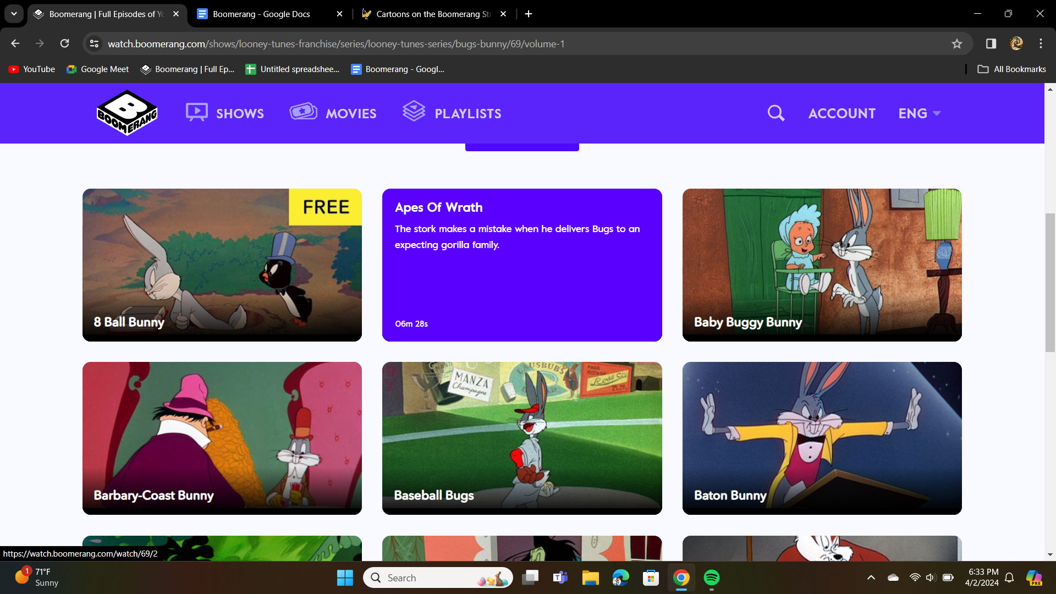Click Chrome icon in taskbar

pos(681,577)
